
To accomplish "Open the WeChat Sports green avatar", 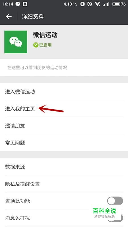I will [16, 42].
